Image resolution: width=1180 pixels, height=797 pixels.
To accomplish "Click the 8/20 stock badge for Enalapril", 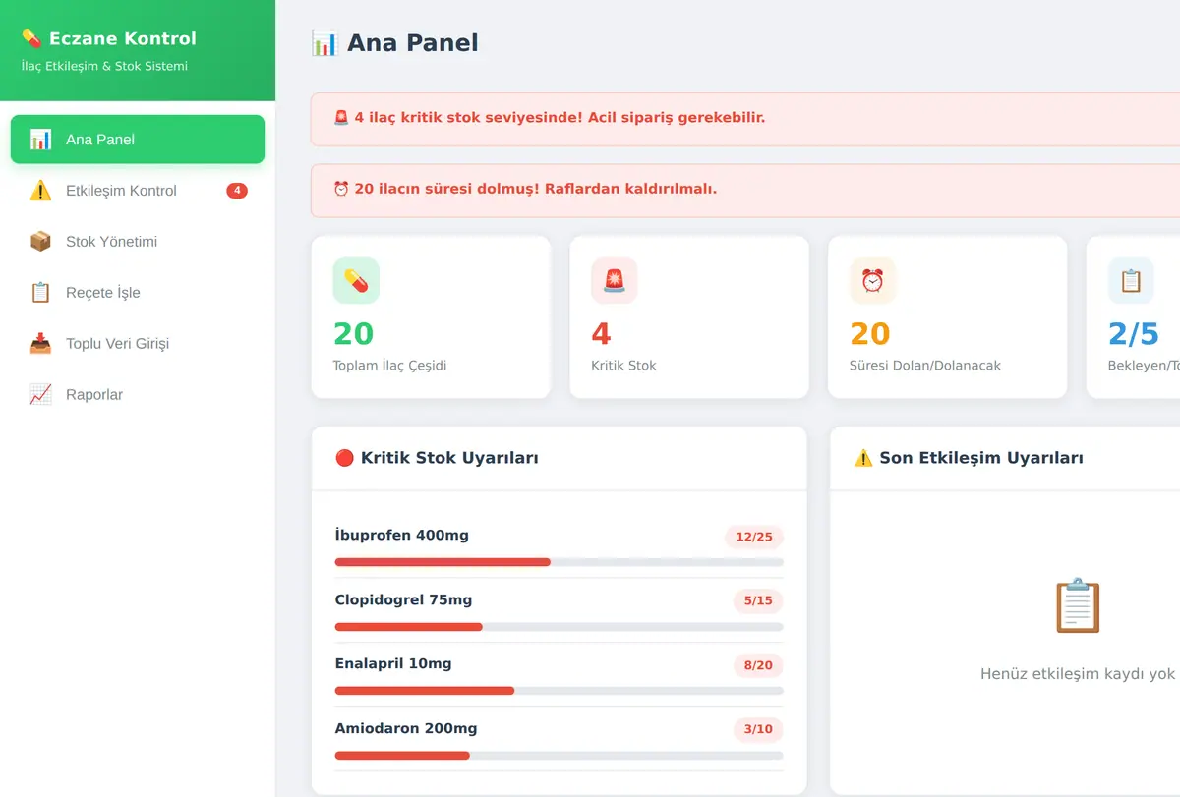I will [758, 665].
